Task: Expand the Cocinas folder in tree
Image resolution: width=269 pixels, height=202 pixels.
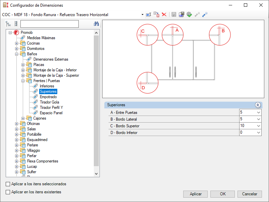Action: 16,44
